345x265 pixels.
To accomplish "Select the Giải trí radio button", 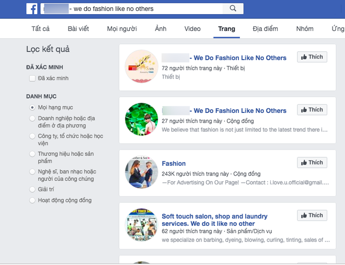I will click(x=32, y=189).
